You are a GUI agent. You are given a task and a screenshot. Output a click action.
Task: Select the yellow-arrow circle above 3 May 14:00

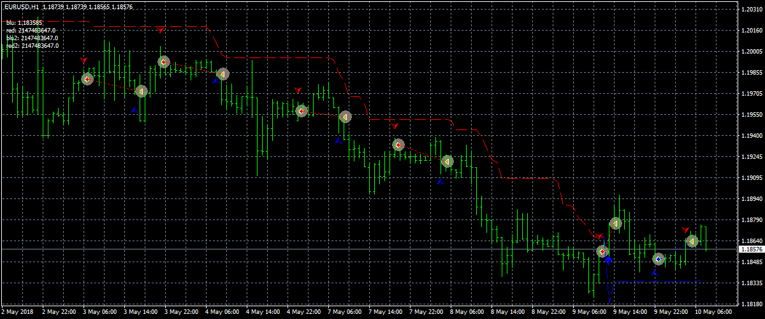tap(142, 91)
